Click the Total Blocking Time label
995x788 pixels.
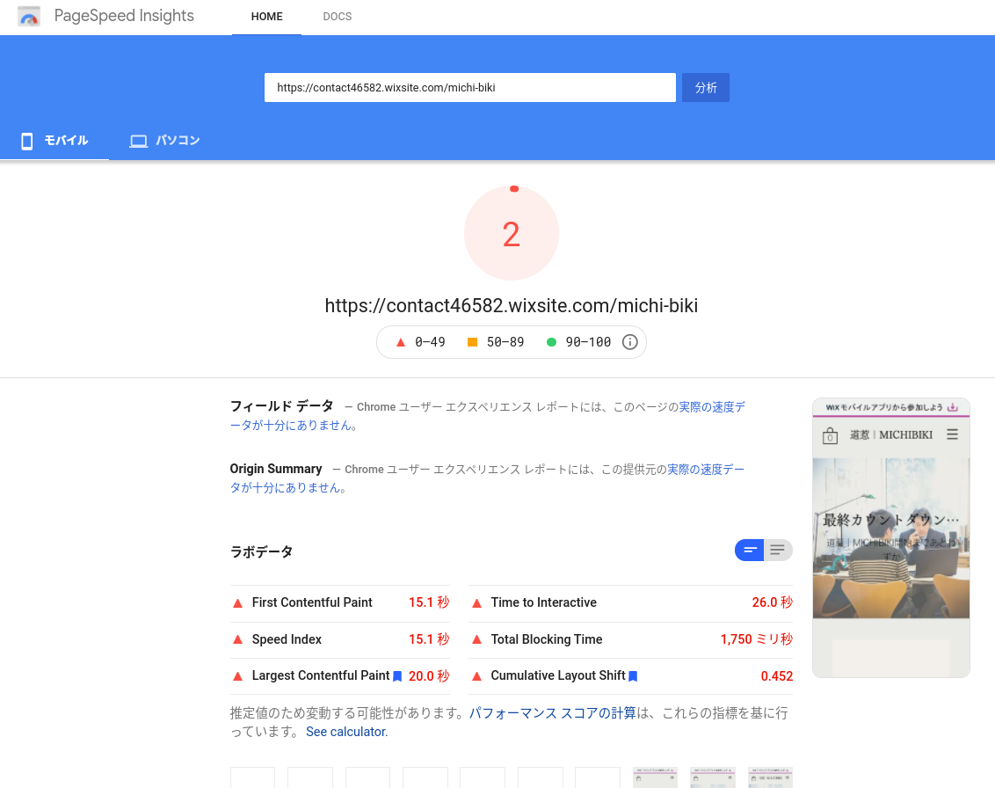click(x=547, y=639)
